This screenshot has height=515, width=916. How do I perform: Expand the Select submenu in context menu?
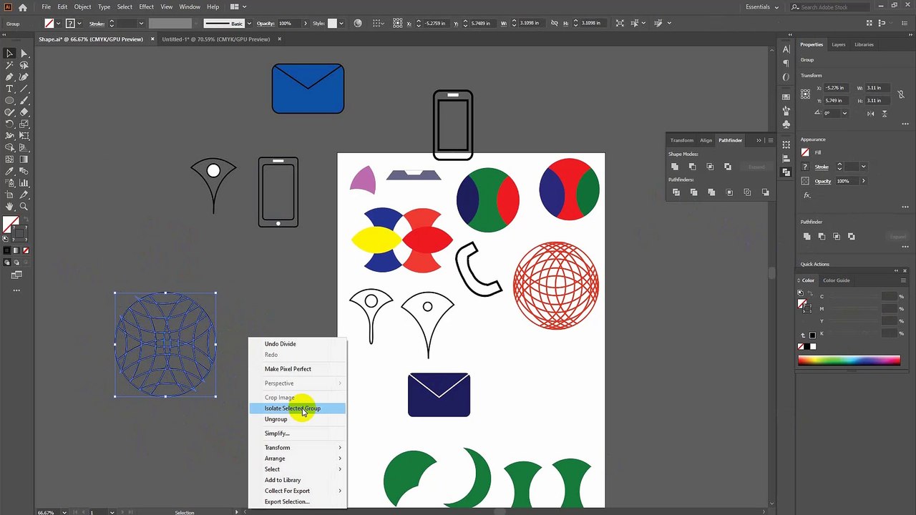coord(297,469)
